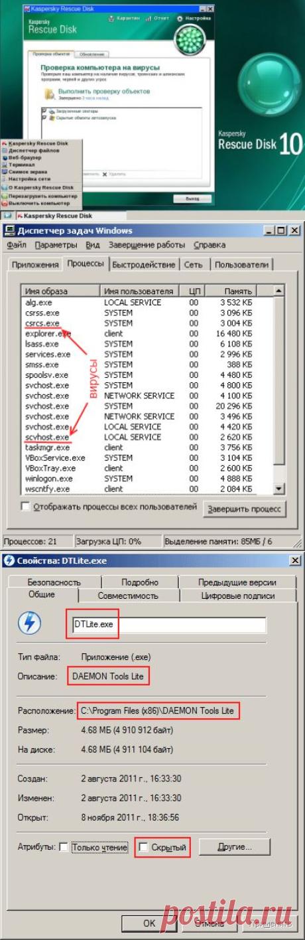305x940 pixels.
Task: Open Терминал from the start menu
Action: [21, 165]
